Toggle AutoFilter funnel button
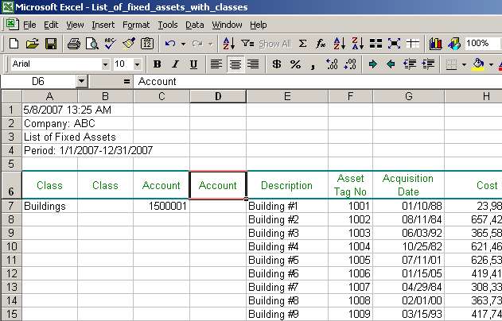502x321 pixels. tap(247, 44)
